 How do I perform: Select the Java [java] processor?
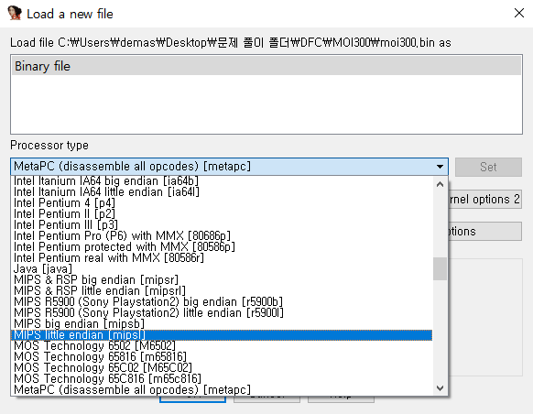pyautogui.click(x=223, y=269)
